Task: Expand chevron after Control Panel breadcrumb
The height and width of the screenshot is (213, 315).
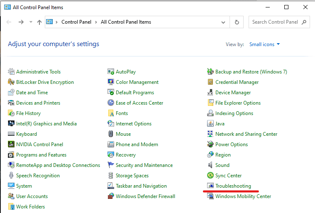Action: click(x=96, y=22)
